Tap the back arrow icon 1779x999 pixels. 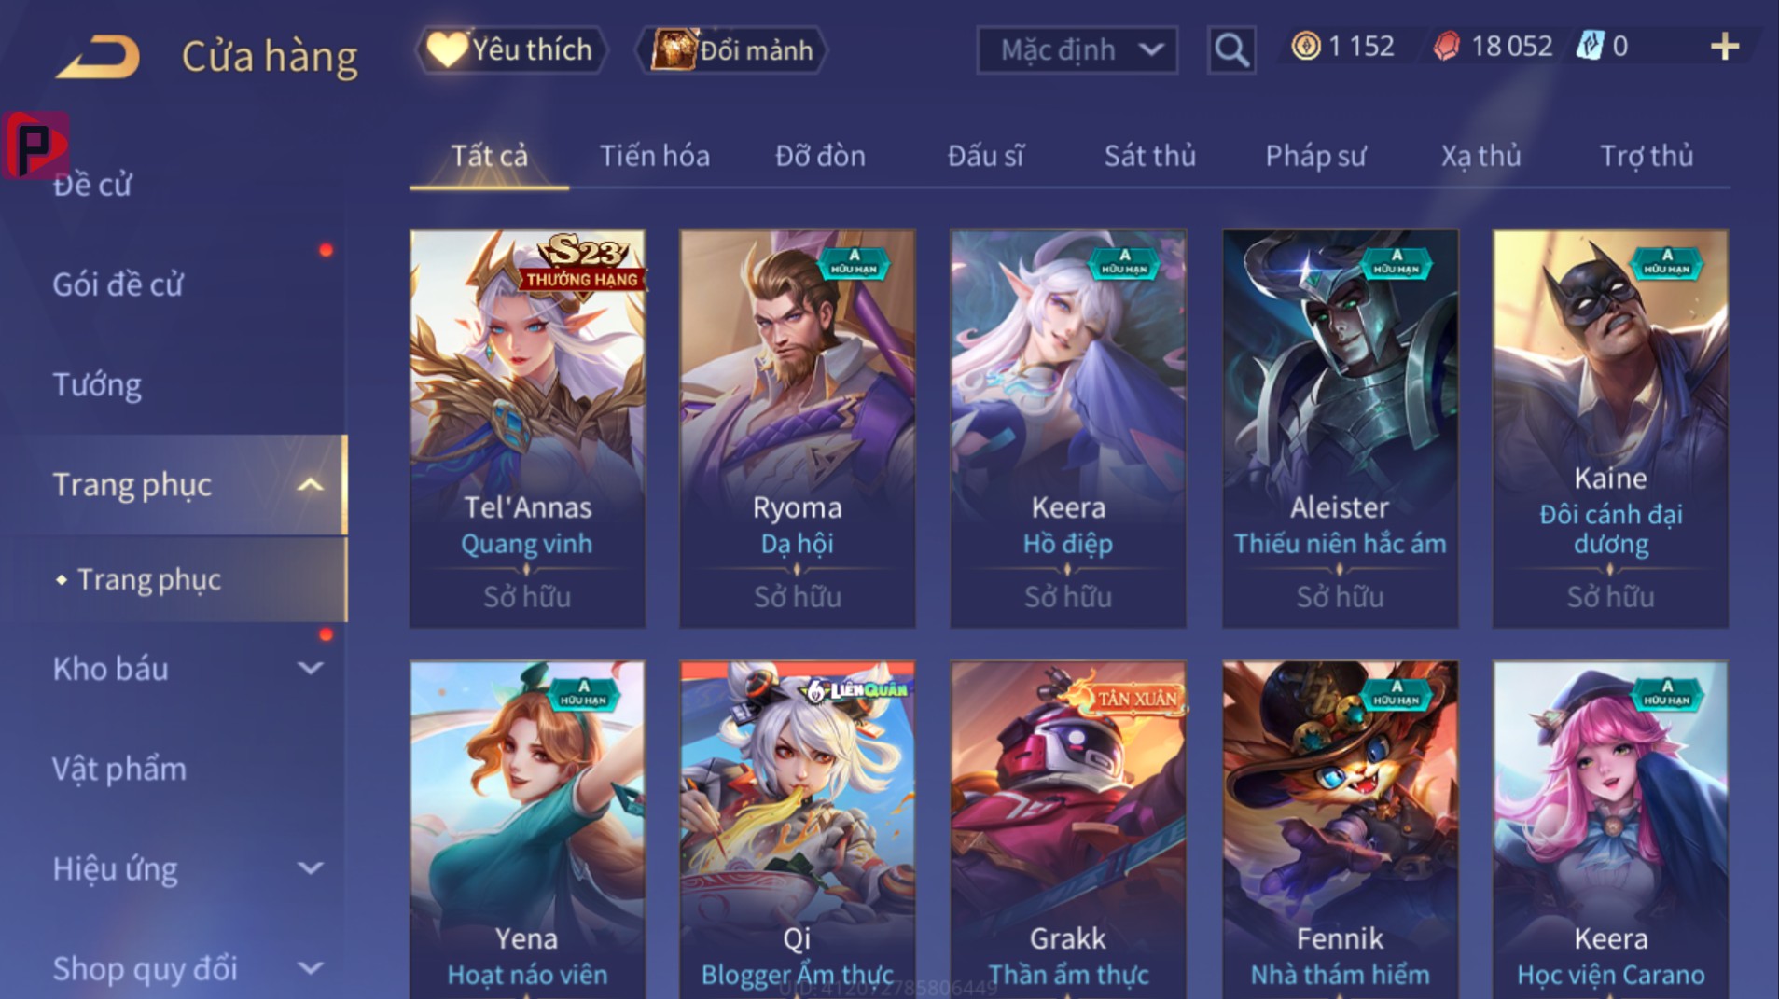[x=98, y=56]
